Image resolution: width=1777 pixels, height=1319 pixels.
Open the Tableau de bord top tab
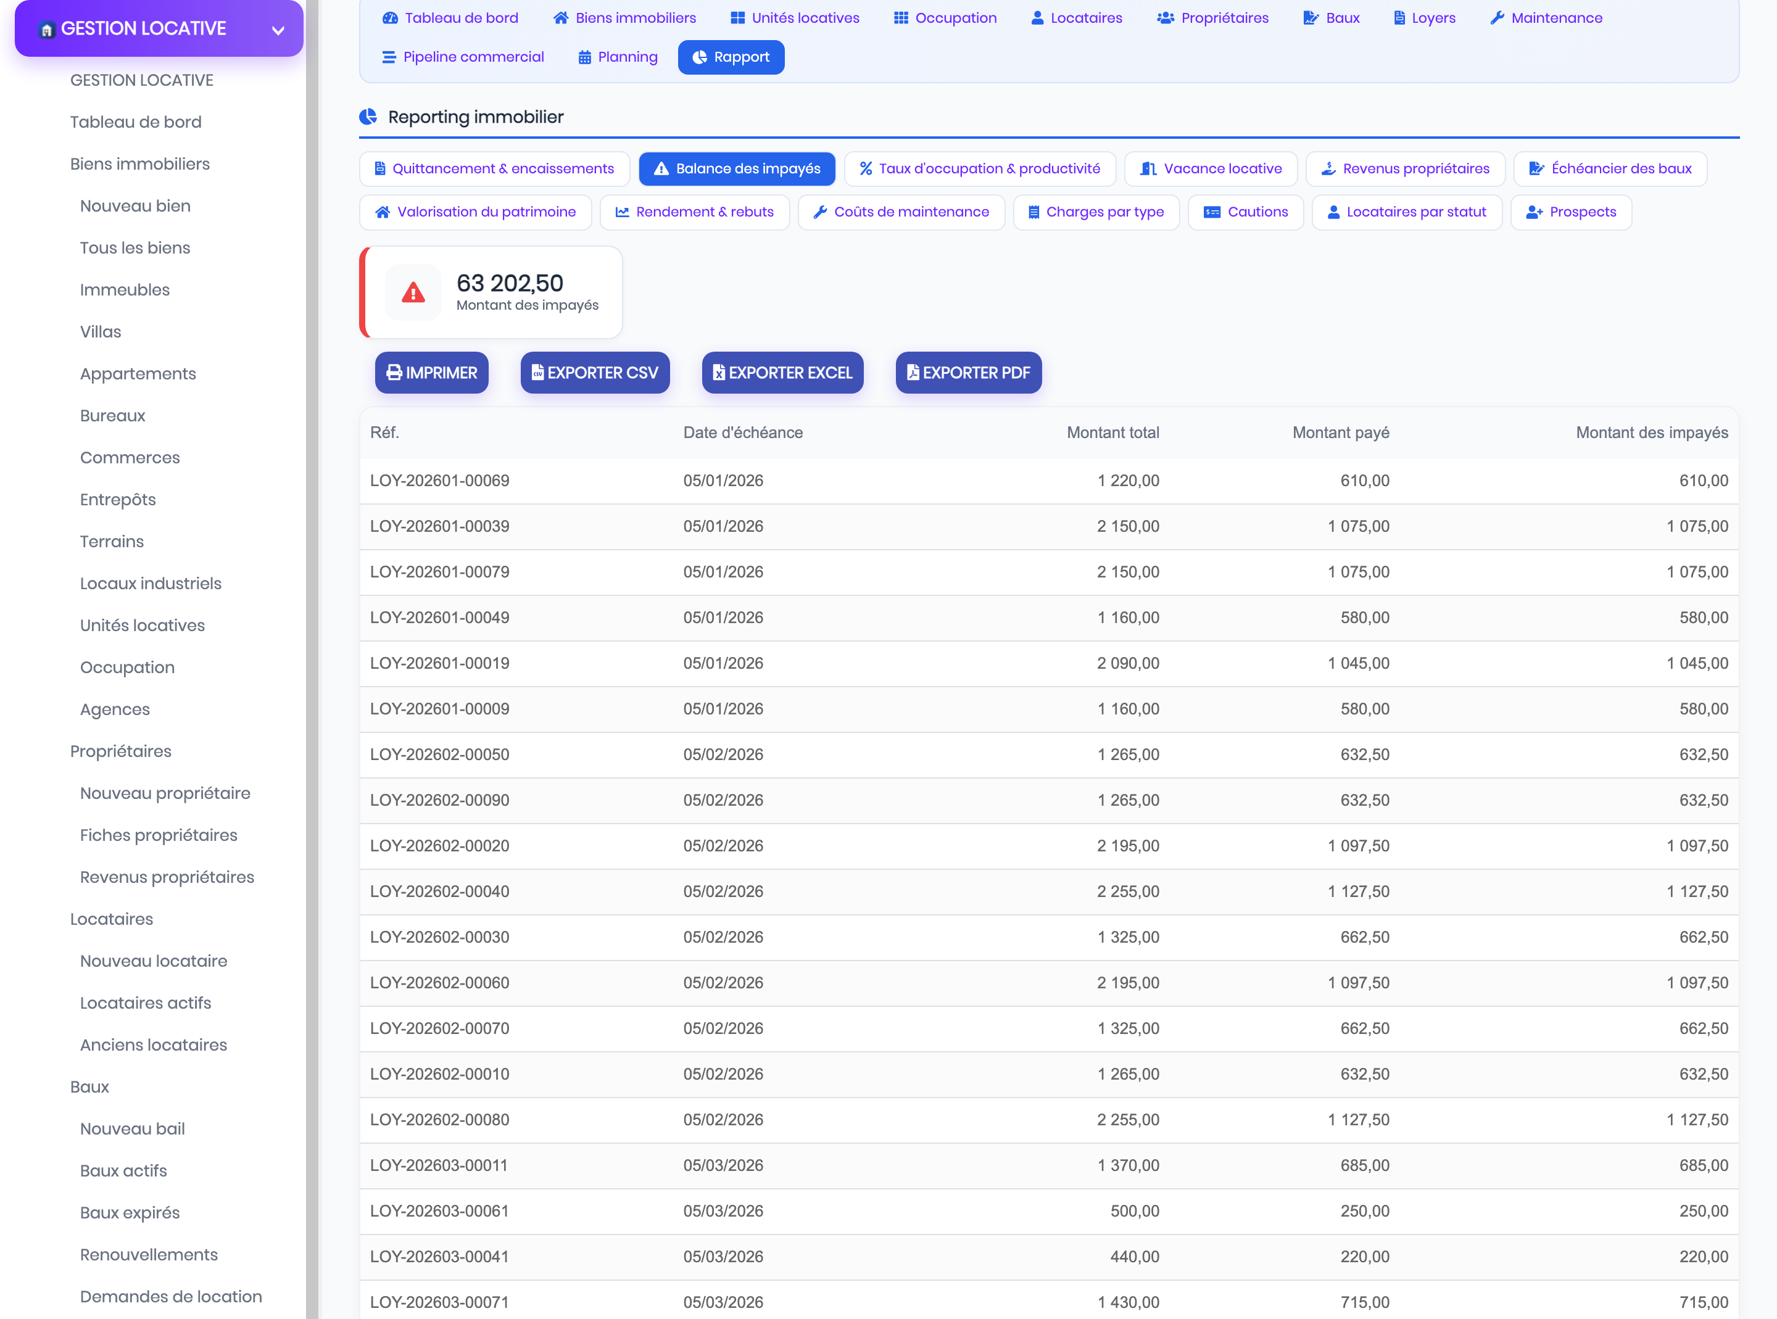click(x=450, y=17)
